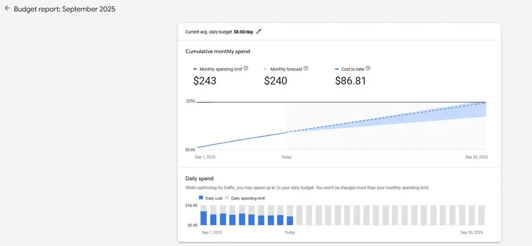Viewport: 532px width, 246px height.
Task: Click the $86.81 cost to date amount
Action: point(351,81)
